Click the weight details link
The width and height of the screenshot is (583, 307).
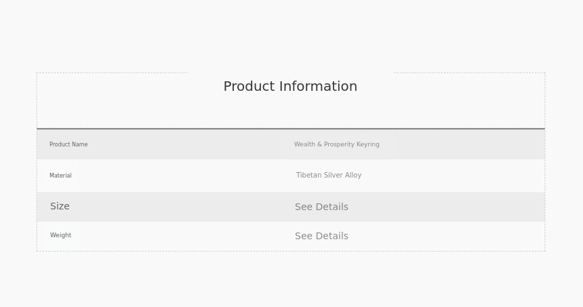coord(321,237)
